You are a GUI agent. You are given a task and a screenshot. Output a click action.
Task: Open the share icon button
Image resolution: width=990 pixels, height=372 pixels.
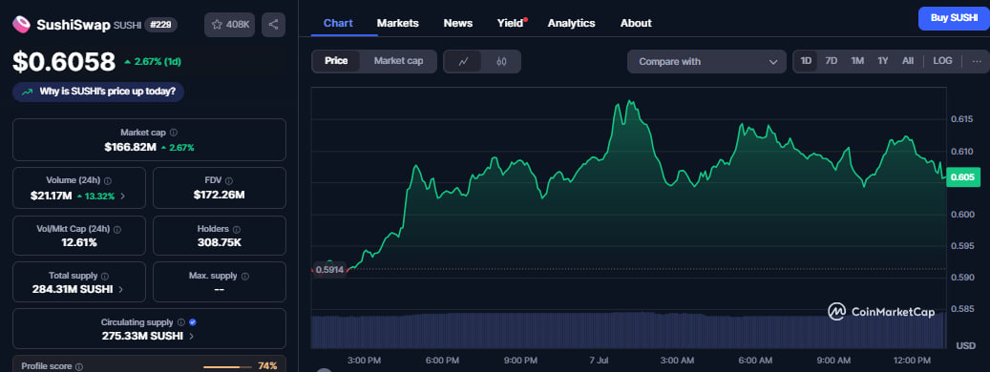click(273, 25)
